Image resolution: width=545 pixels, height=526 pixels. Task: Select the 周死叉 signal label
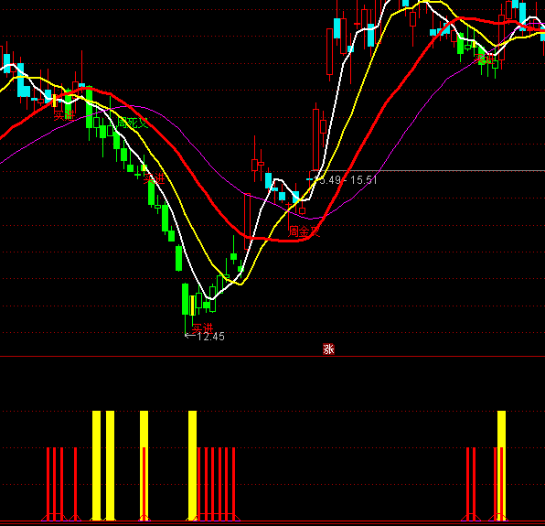click(x=133, y=123)
